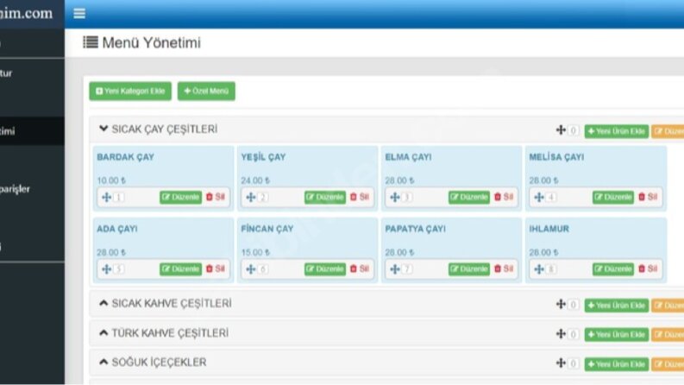Edit the SICAK ÇAY ÇEŞİTLERİ category
Image resolution: width=684 pixels, height=385 pixels.
(x=668, y=131)
